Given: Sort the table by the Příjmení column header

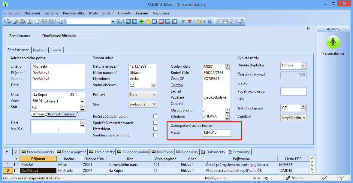Looking at the screenshot, I should coord(38,159).
